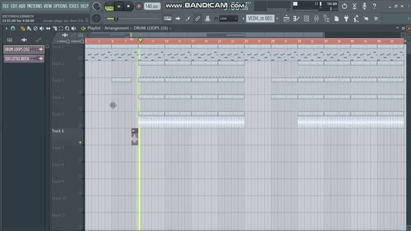
Task: Open the EDIT menu
Action: [x=14, y=6]
